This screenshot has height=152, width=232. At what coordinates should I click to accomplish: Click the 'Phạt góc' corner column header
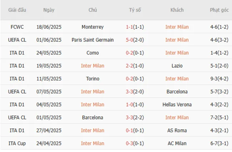coord(219,10)
